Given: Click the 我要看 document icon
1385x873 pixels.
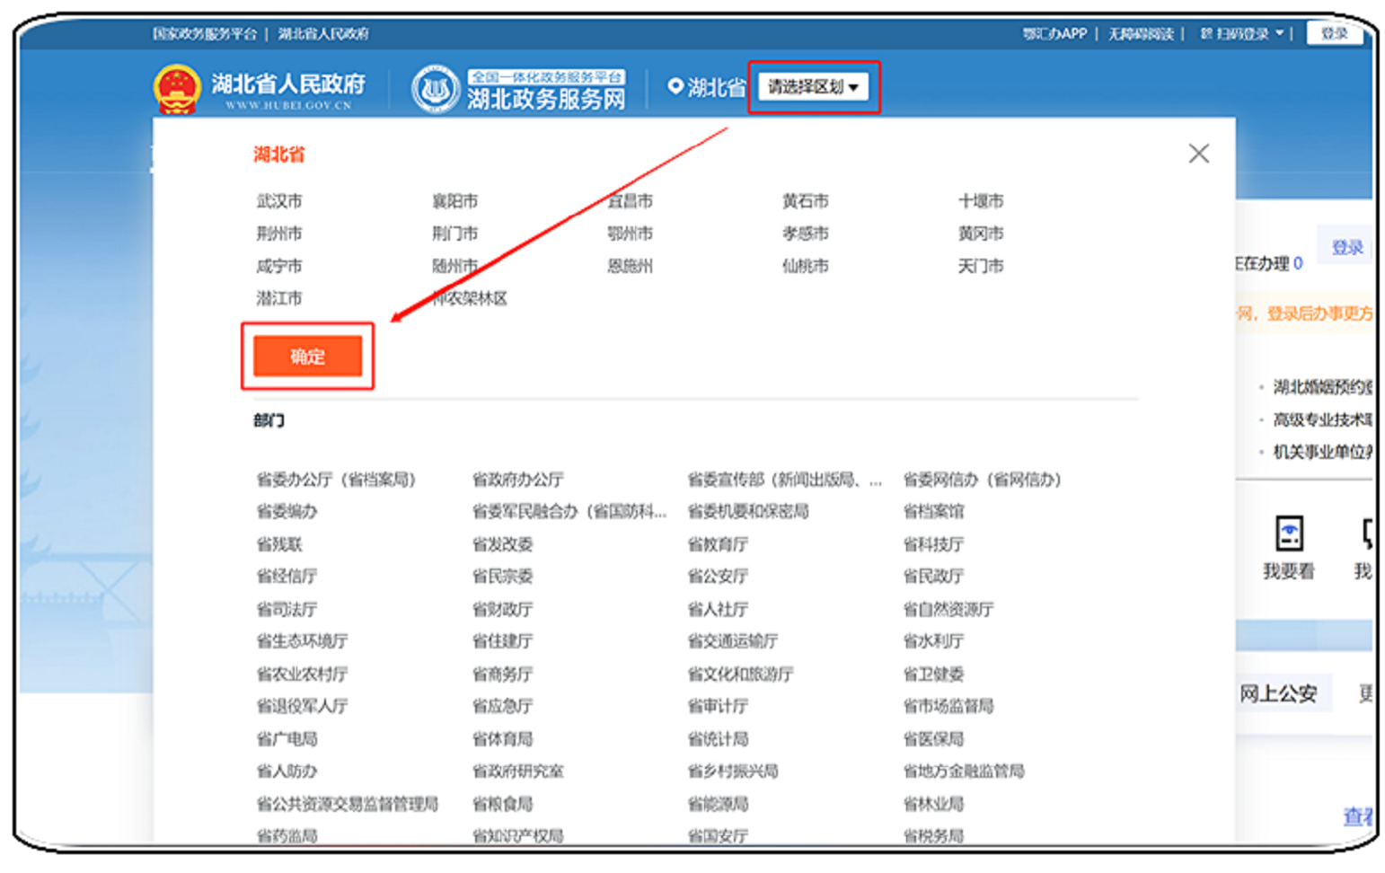Looking at the screenshot, I should pos(1289,533).
